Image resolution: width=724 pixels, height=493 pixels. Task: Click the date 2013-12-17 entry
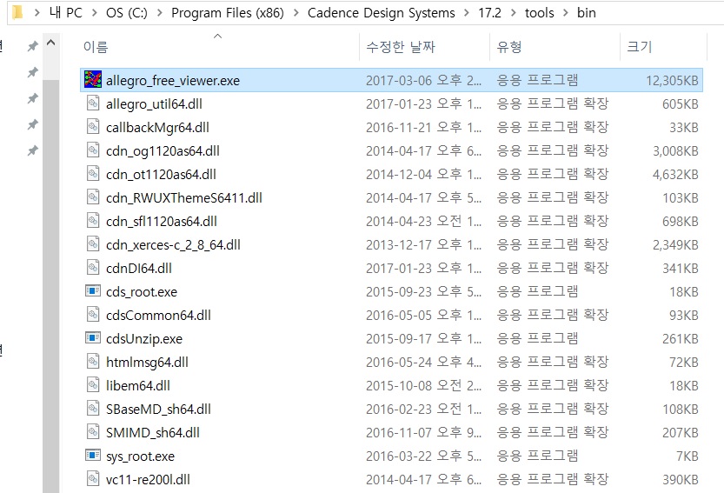coord(424,245)
